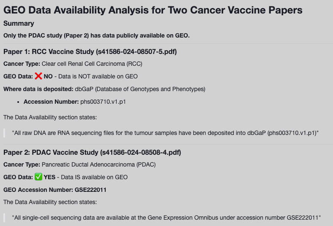Click the second 'Data Availability section states' line

click(50, 202)
